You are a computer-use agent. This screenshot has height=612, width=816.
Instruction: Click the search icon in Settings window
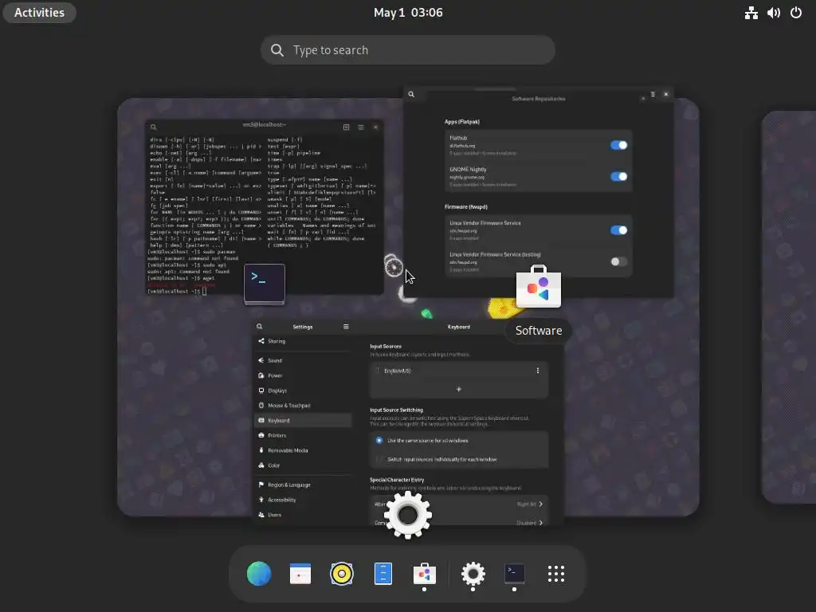tap(259, 327)
